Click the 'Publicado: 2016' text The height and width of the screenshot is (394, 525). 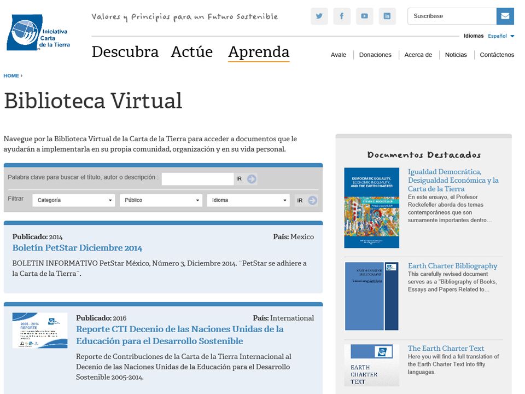click(101, 318)
